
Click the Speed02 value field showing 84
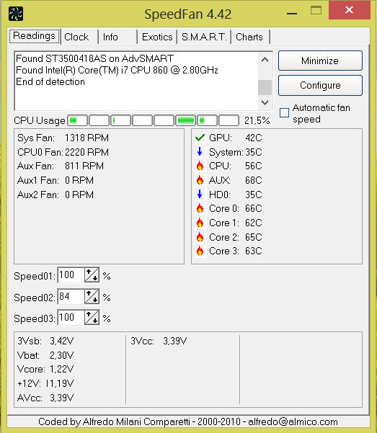point(71,297)
